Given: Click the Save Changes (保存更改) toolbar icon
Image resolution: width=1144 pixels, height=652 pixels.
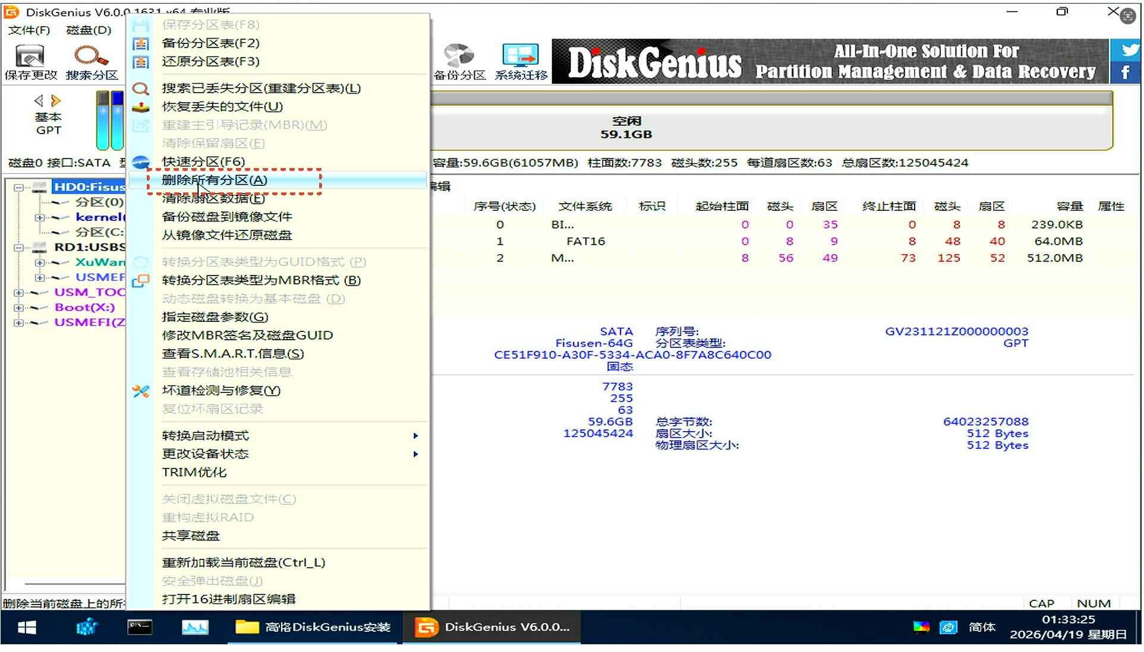Looking at the screenshot, I should click(30, 62).
